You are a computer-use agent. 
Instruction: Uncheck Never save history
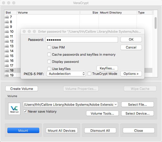[25, 111]
